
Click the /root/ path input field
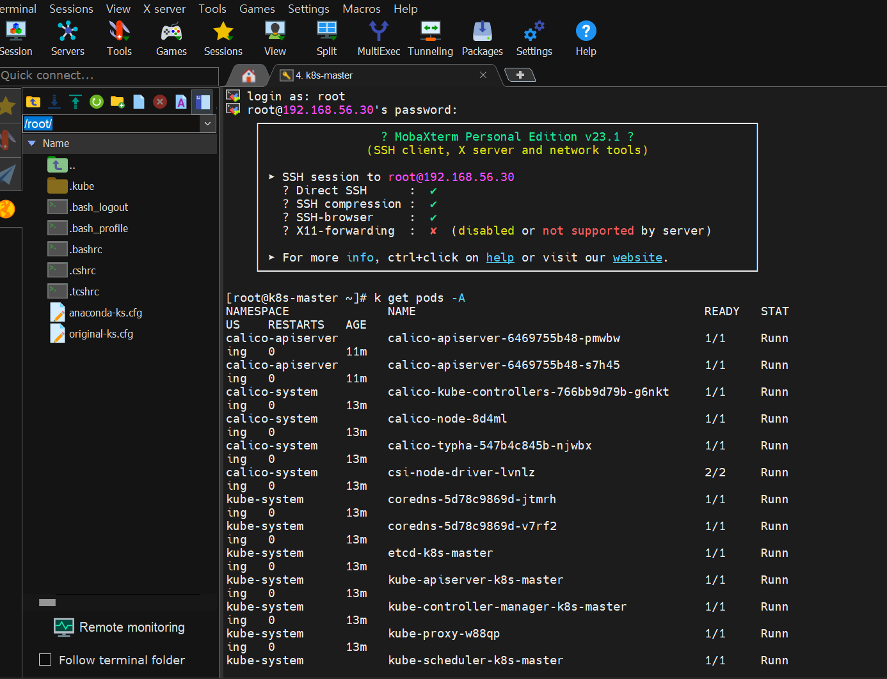pos(112,123)
